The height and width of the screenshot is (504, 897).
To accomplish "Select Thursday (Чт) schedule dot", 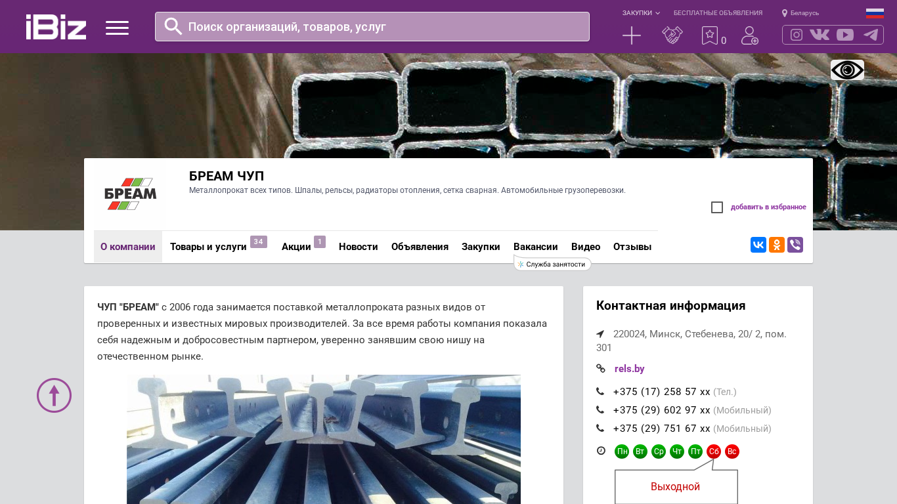I will click(x=677, y=451).
